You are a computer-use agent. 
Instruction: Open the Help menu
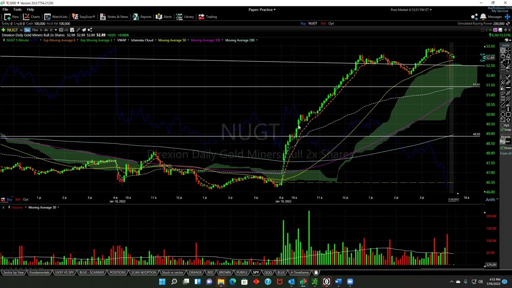(30, 9)
